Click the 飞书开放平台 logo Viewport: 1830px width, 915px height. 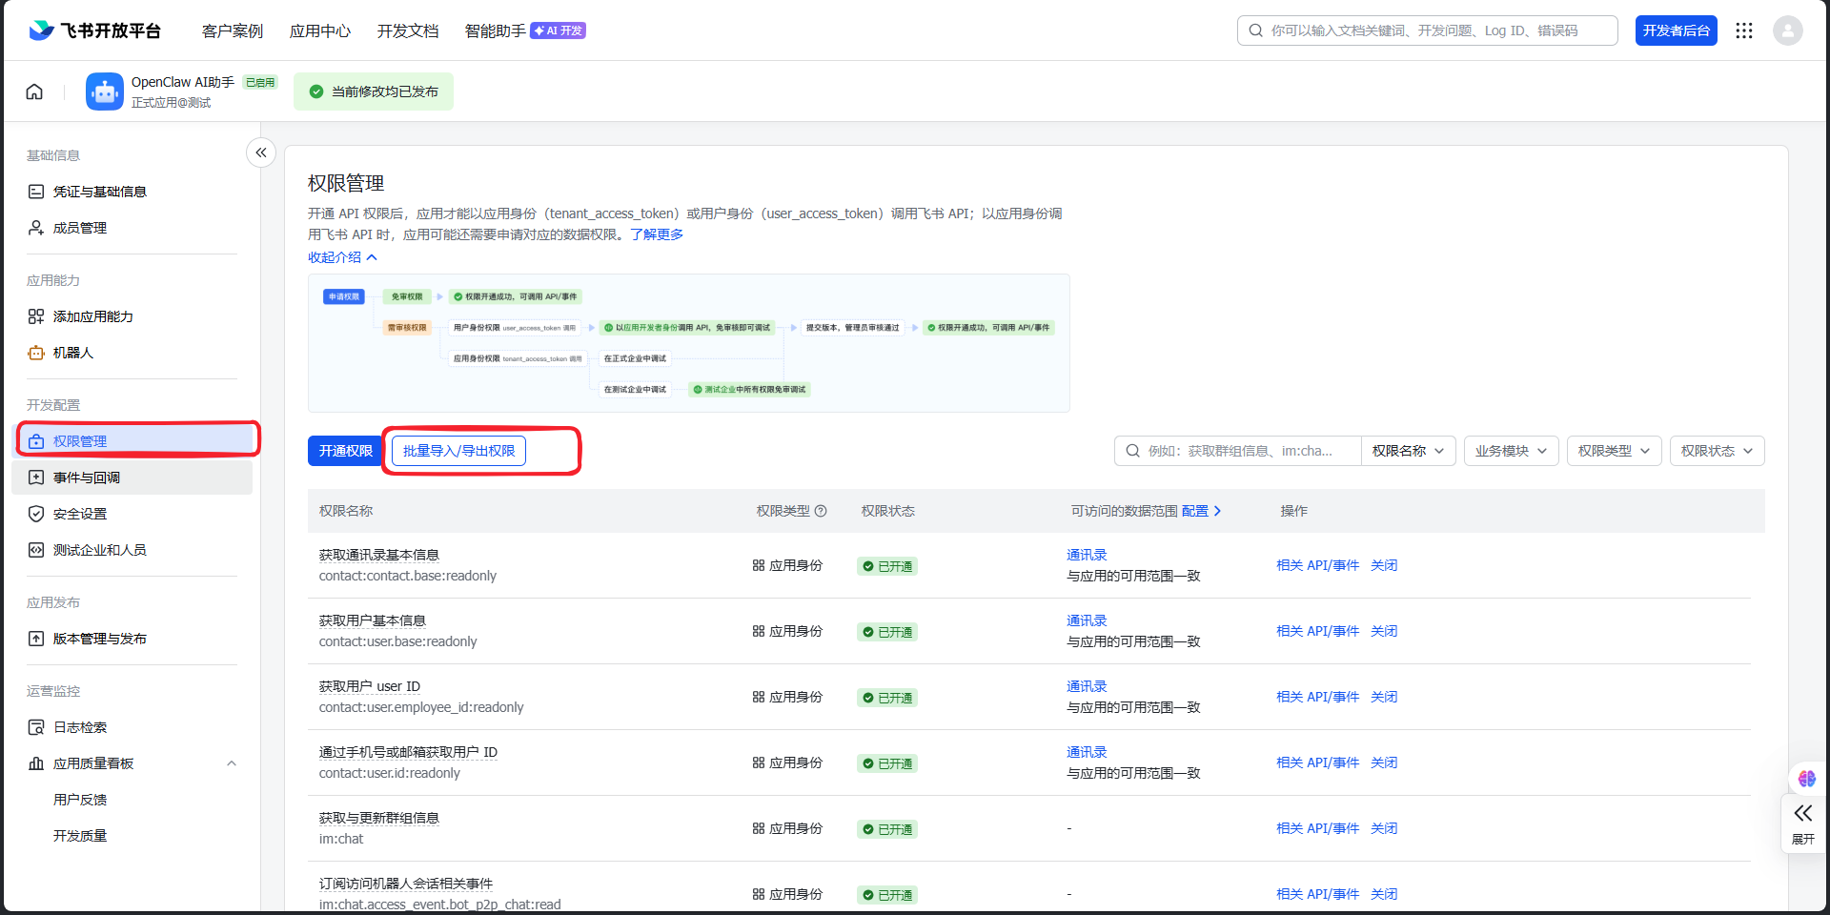click(95, 30)
